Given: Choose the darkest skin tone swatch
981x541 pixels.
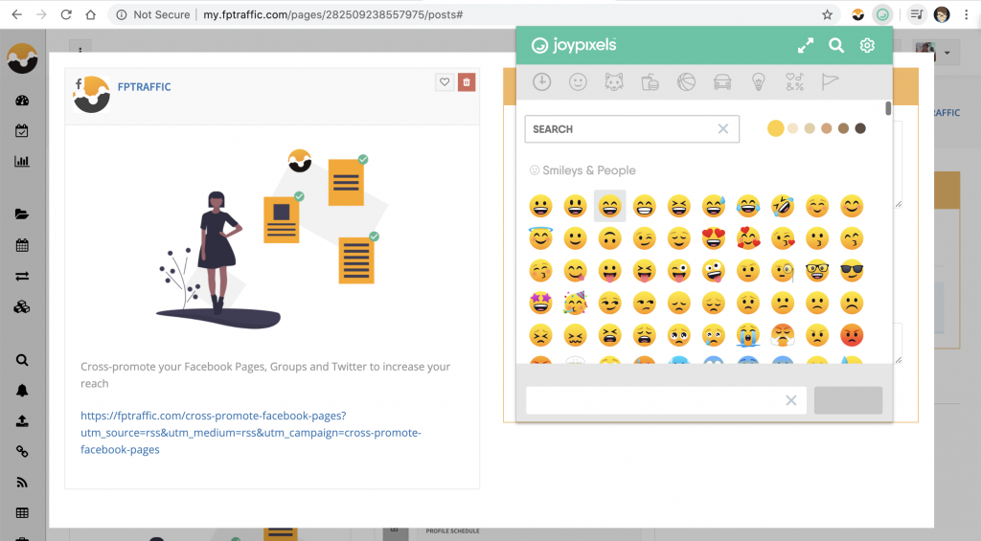Looking at the screenshot, I should 860,128.
